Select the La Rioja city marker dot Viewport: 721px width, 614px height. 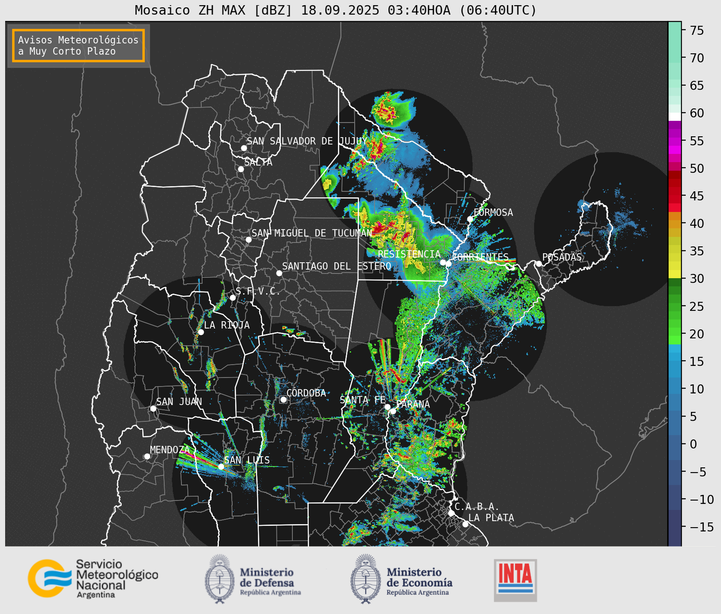[201, 332]
